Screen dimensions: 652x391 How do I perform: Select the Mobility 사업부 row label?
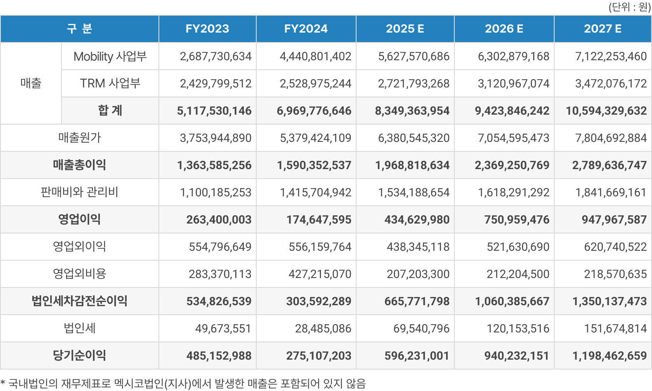tap(110, 57)
